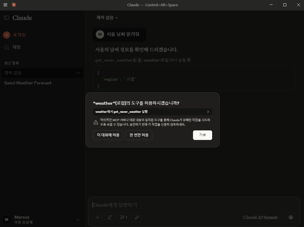Close the Claude window
This screenshot has height=227, width=304.
pyautogui.click(x=299, y=5)
